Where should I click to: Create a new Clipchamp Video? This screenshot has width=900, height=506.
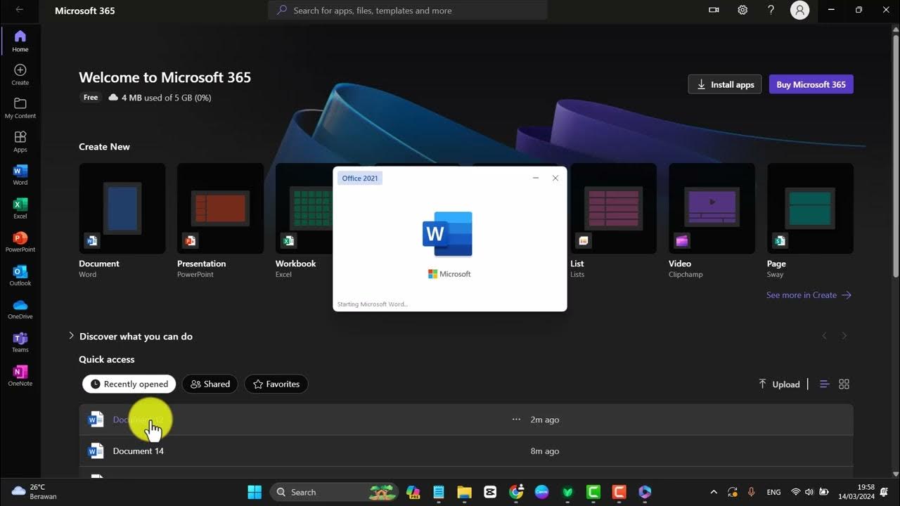712,221
